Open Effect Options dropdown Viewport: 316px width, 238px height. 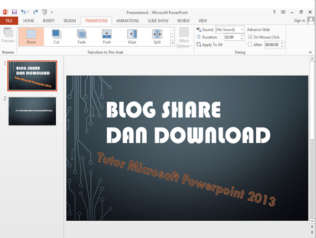pos(184,38)
